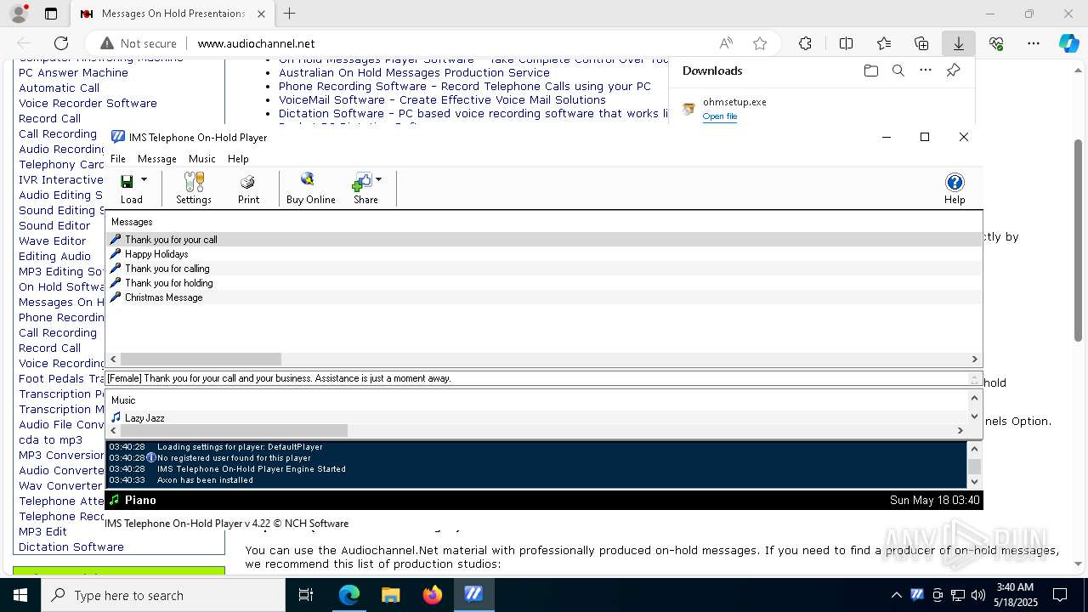Screen dimensions: 1088x612
Task: Click the Music list horizontal scrollbar thumb
Action: point(234,430)
